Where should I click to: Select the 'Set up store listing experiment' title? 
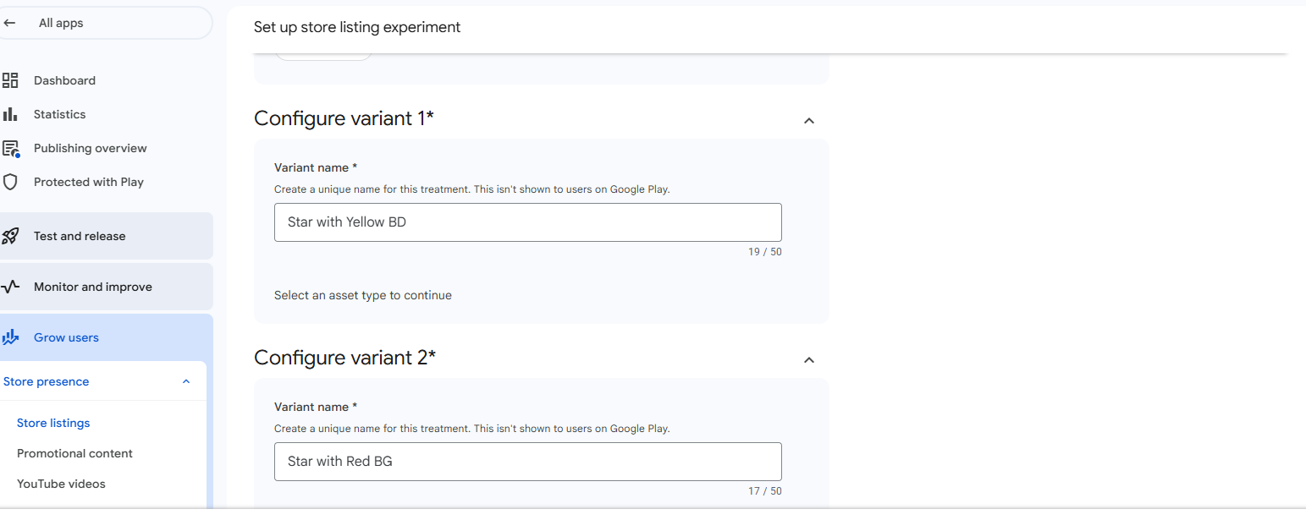[x=357, y=27]
